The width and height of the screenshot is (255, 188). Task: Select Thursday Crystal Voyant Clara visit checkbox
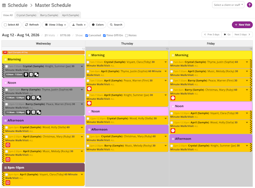point(88,62)
